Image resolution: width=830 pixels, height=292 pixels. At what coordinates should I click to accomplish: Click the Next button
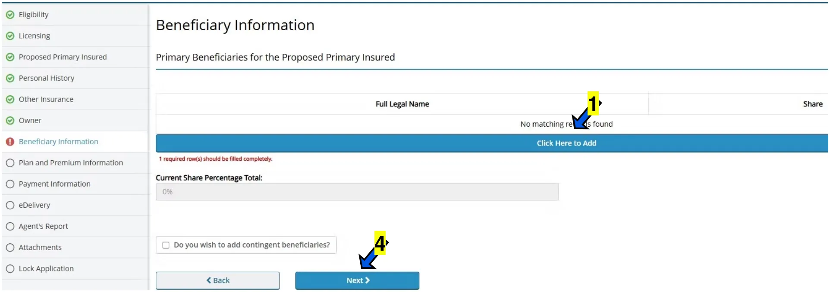tap(357, 280)
